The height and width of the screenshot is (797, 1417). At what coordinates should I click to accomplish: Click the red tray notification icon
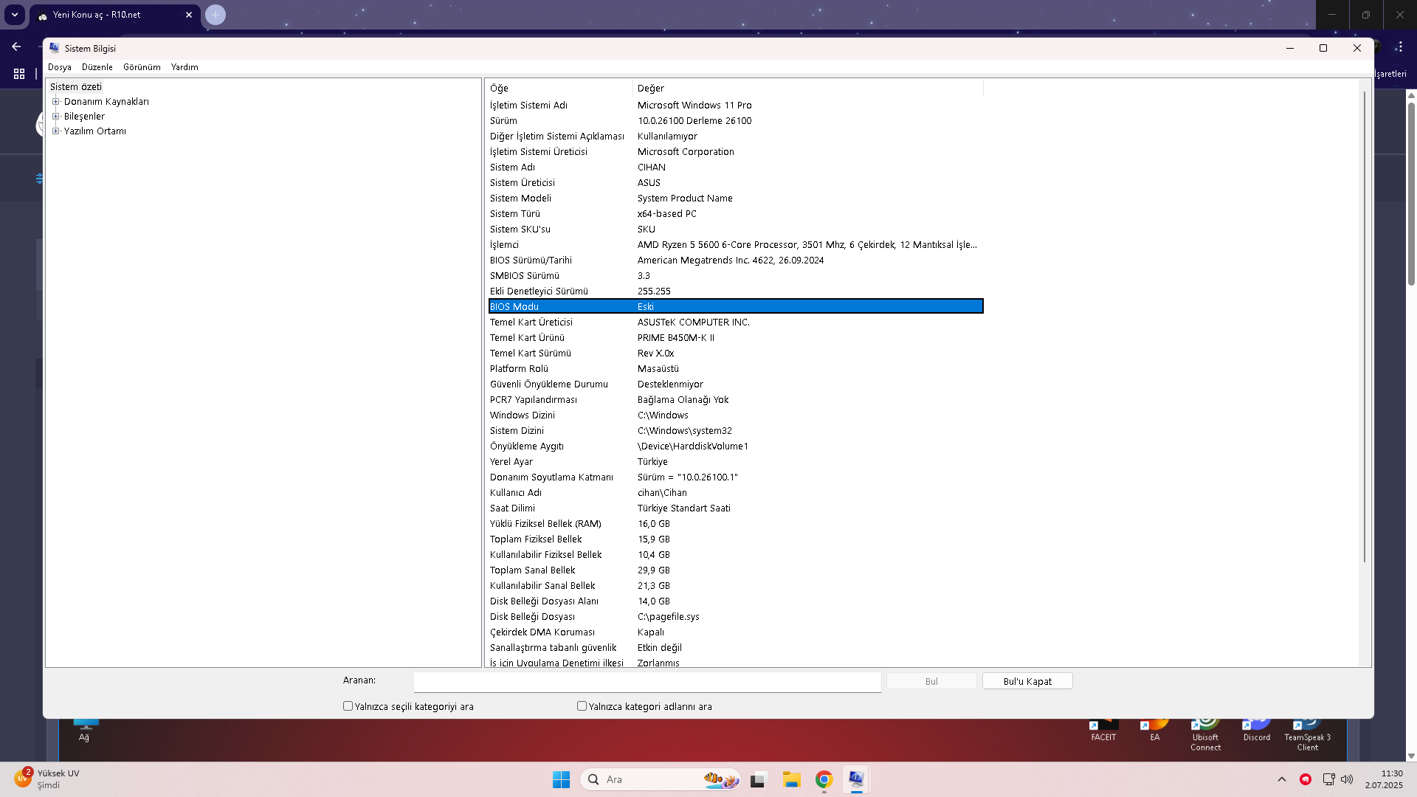1306,779
